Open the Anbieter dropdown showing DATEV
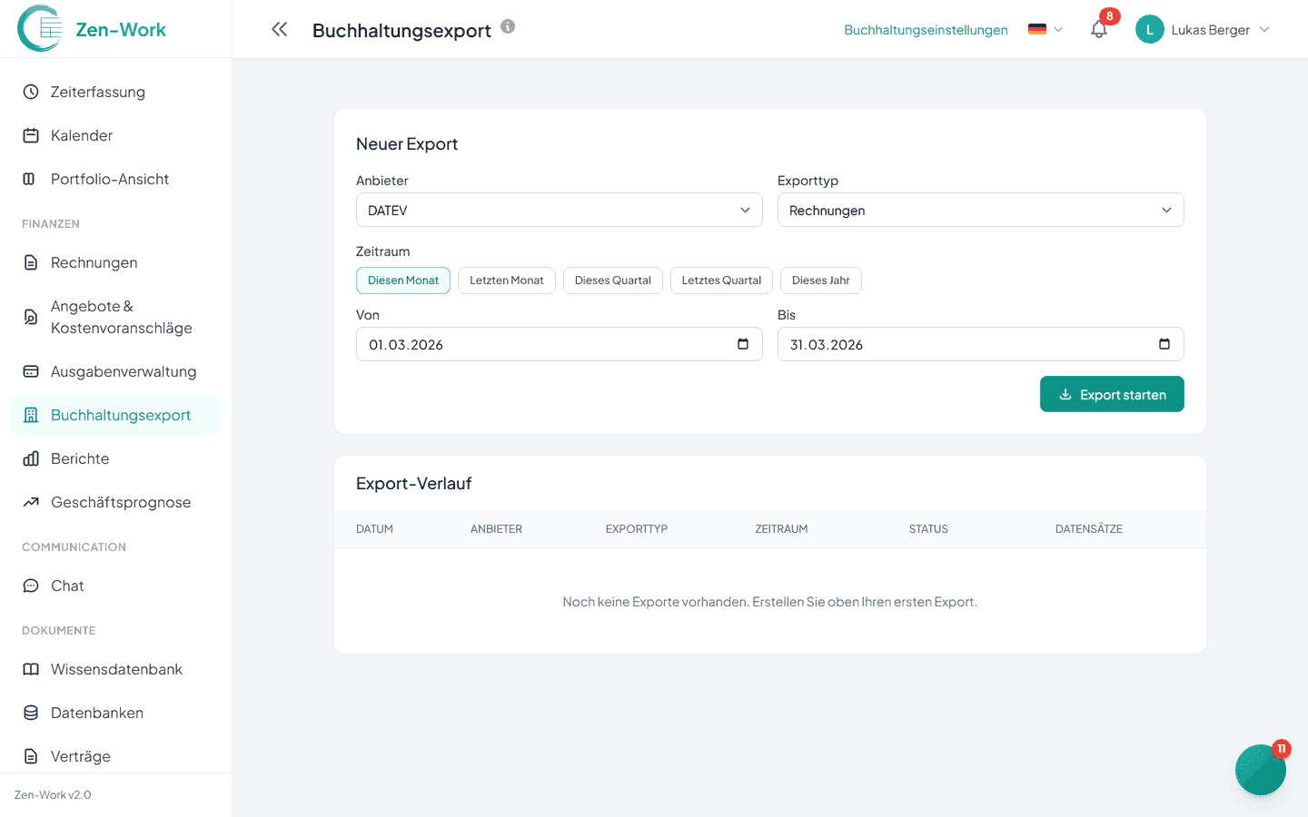 560,210
